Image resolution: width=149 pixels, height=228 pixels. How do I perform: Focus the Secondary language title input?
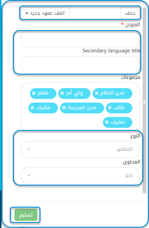click(80, 65)
